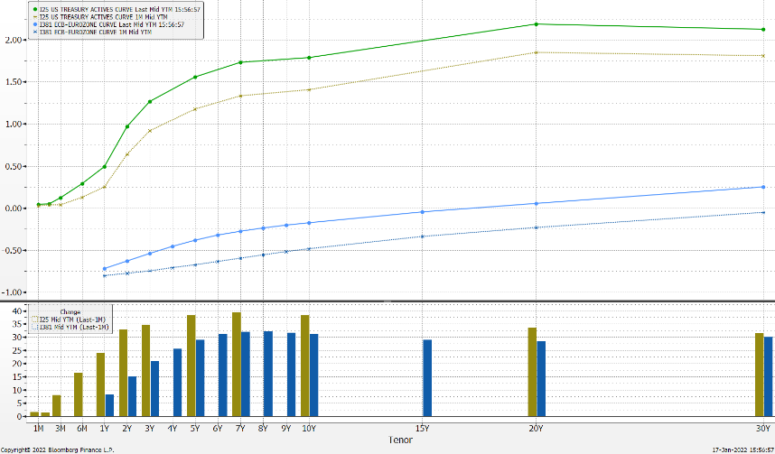The height and width of the screenshot is (454, 775).
Task: Click the '8Y' tenor axis label
Action: pos(264,429)
